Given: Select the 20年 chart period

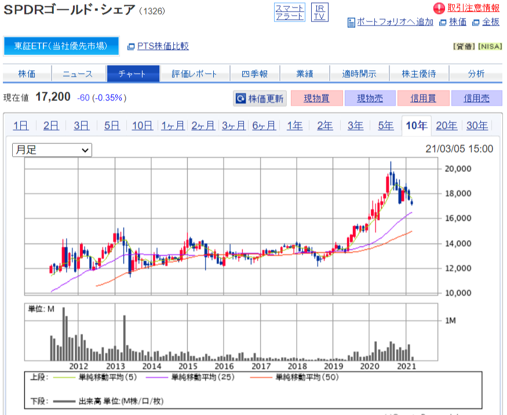Looking at the screenshot, I should click(x=447, y=125).
